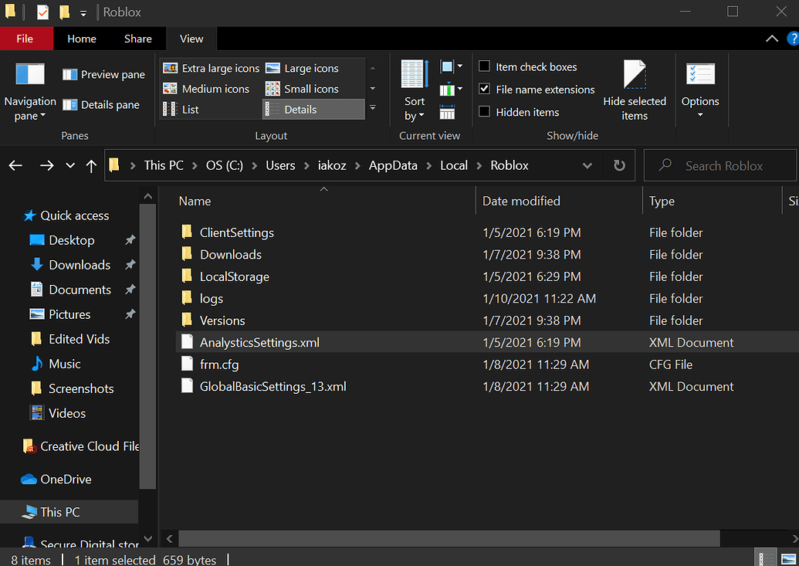Open the Help question mark icon

(793, 39)
